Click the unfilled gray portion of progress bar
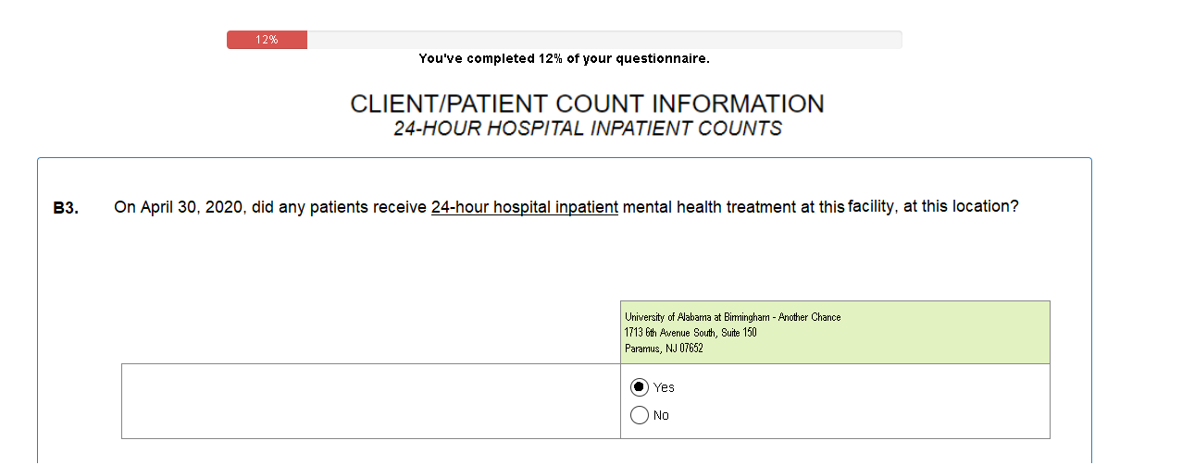1182x465 pixels. (x=603, y=40)
